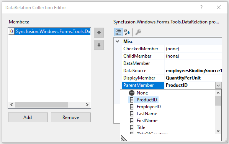
Task: Select the CheckedMember property row
Action: click(172, 49)
